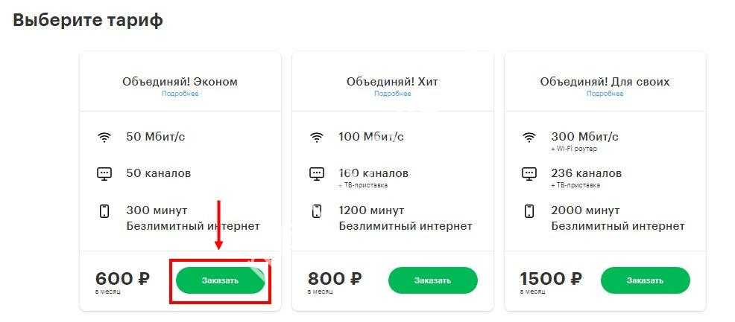Screen dimensions: 735x322
Task: Click the phone icon beside 2000 минут
Action: tap(529, 211)
